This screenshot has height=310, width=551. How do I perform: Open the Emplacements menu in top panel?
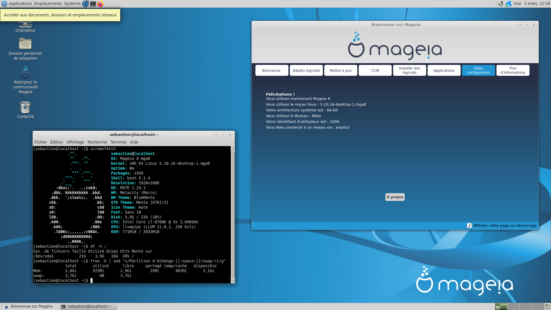48,4
